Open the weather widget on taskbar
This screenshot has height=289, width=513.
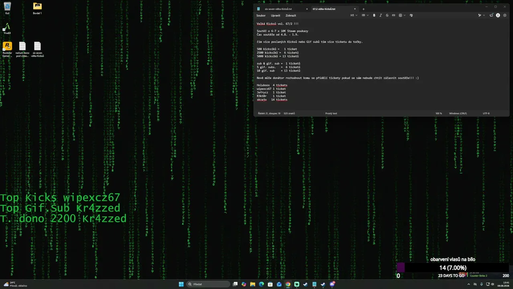(15, 284)
